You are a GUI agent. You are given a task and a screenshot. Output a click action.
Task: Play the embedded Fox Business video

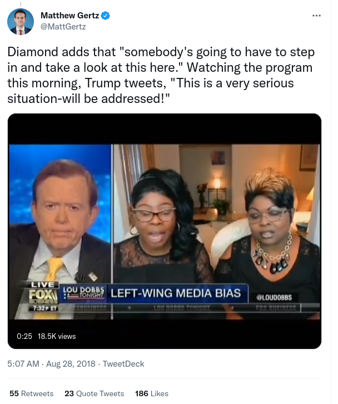[x=165, y=231]
